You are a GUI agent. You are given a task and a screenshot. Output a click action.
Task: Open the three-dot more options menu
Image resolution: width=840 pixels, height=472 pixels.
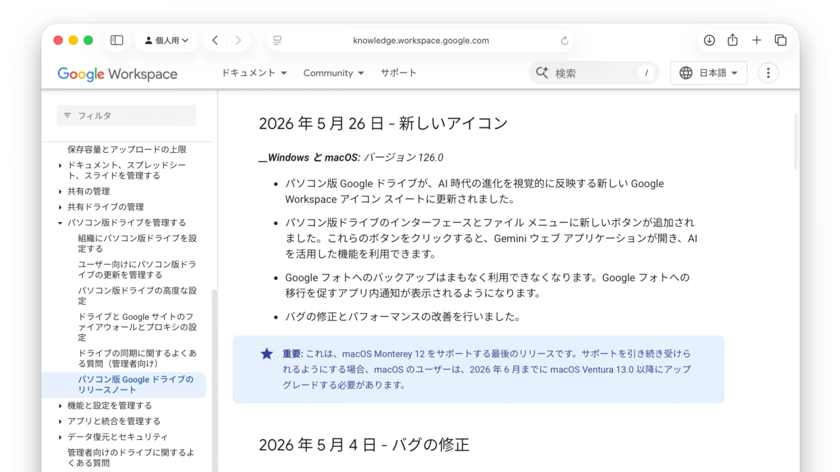pos(768,73)
